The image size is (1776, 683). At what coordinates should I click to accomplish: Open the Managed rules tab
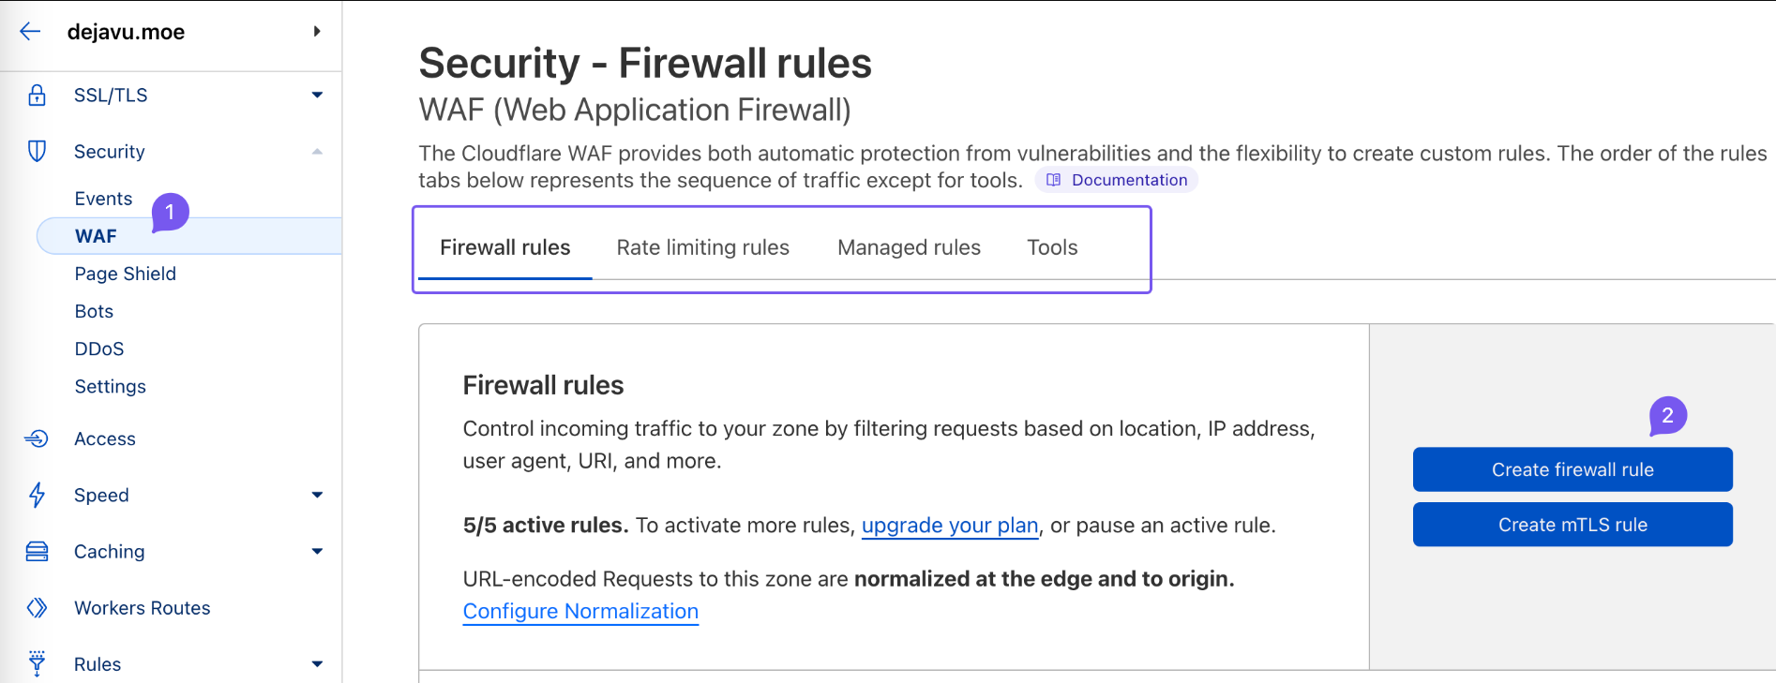click(909, 247)
